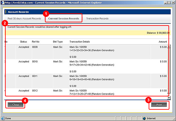The image size is (176, 121).
Task: Click the Transaction Details column header
Action: [x=80, y=42]
